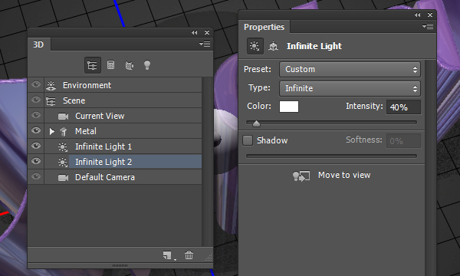Screen dimensions: 460x276
Task: Filter by lights bulb icon
Action: 147,65
